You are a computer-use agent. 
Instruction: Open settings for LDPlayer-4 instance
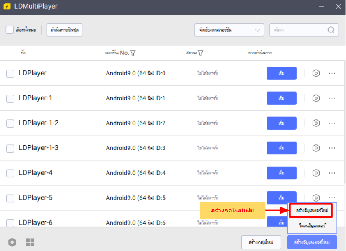[x=316, y=173]
